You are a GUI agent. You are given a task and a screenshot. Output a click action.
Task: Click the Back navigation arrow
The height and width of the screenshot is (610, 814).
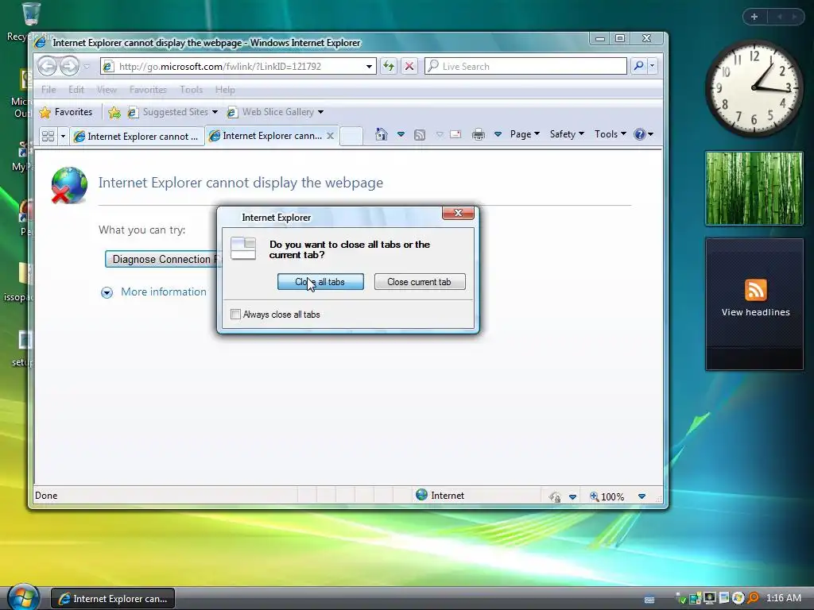(47, 67)
